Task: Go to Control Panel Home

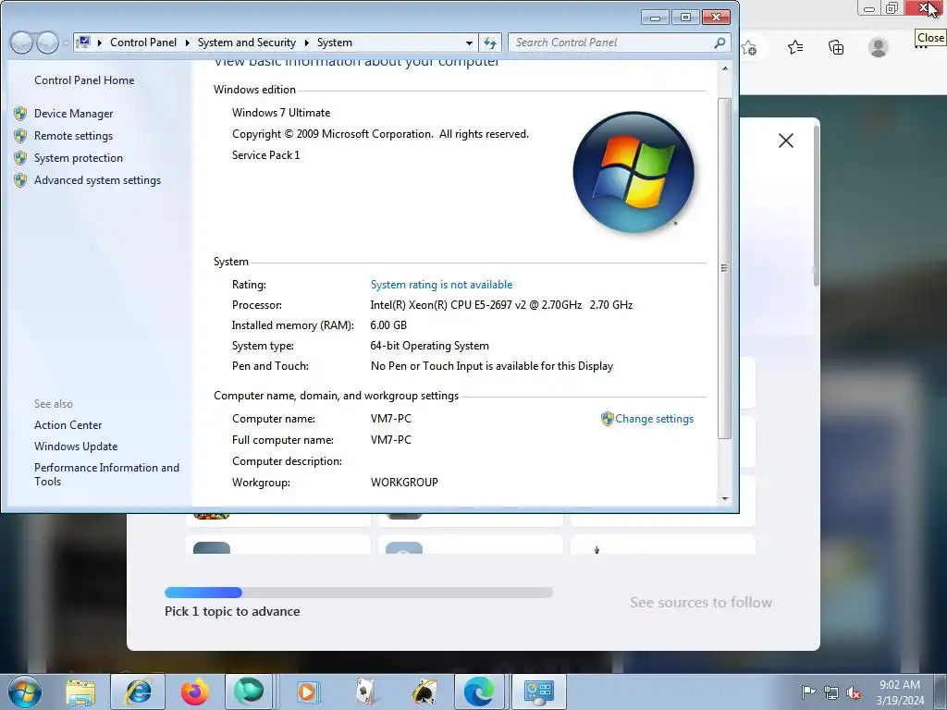Action: (84, 80)
